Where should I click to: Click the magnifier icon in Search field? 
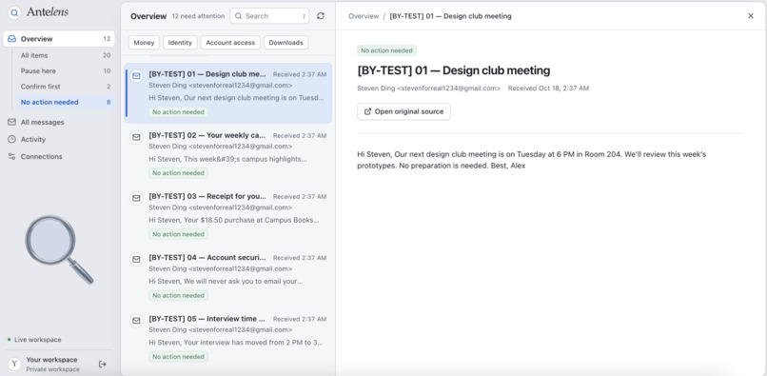tap(238, 15)
